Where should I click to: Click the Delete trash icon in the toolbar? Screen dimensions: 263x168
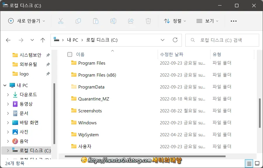[x=148, y=21]
